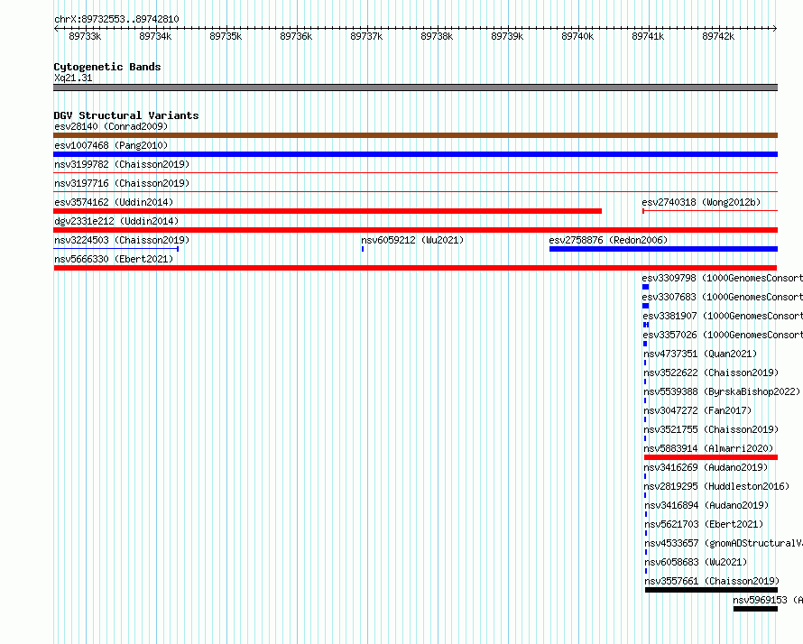Select the red dgv2331e212 variant bar
Screen dimensions: 803x644
tap(415, 230)
